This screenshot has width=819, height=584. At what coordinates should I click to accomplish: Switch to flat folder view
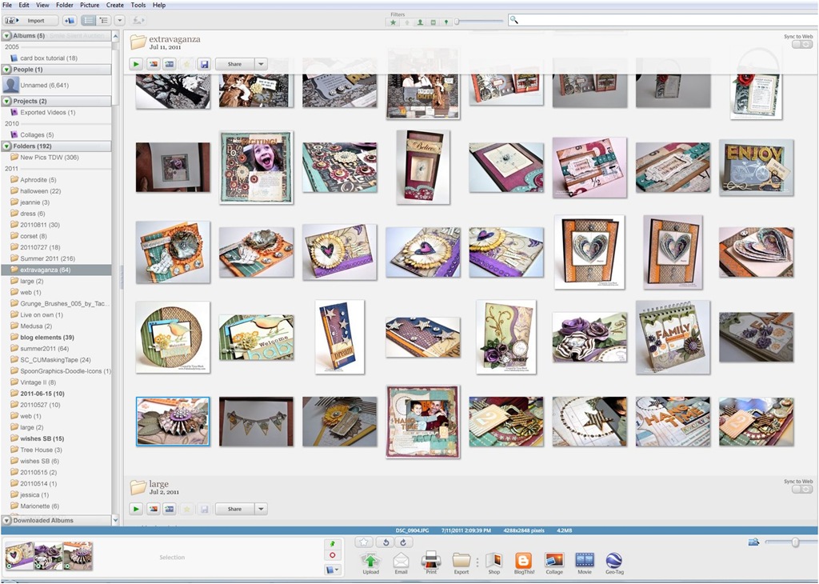[88, 20]
